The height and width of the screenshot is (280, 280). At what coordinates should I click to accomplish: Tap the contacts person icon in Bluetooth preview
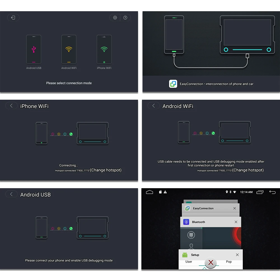tap(191, 246)
